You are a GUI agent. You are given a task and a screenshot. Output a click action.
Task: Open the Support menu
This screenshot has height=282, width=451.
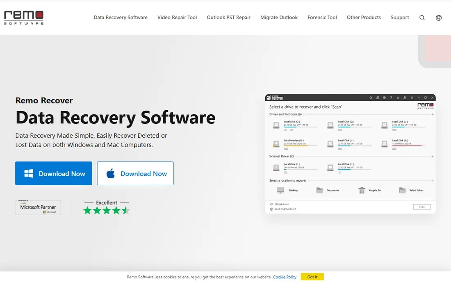[x=399, y=18]
